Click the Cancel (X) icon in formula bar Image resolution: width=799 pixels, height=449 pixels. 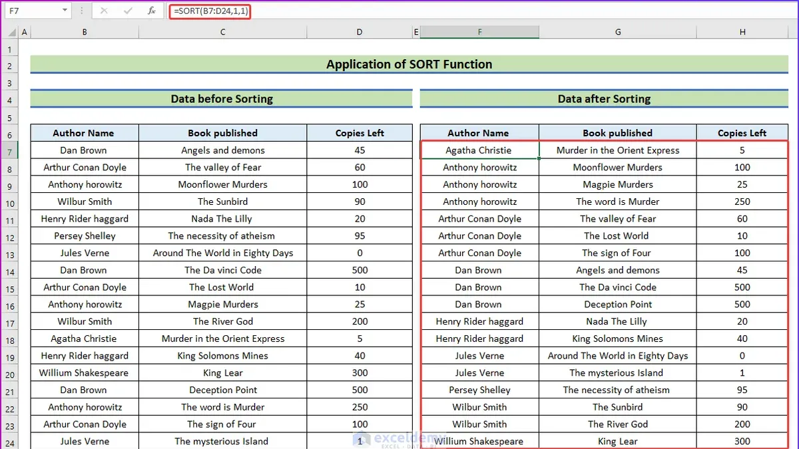point(105,11)
